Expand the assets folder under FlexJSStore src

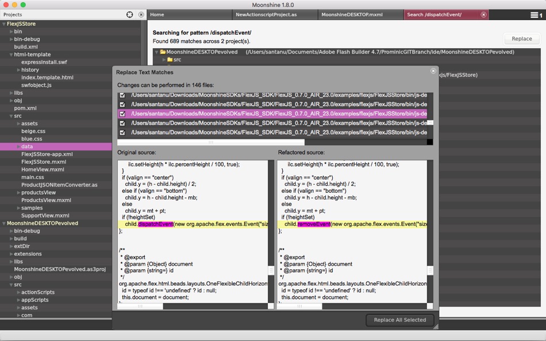(x=18, y=123)
